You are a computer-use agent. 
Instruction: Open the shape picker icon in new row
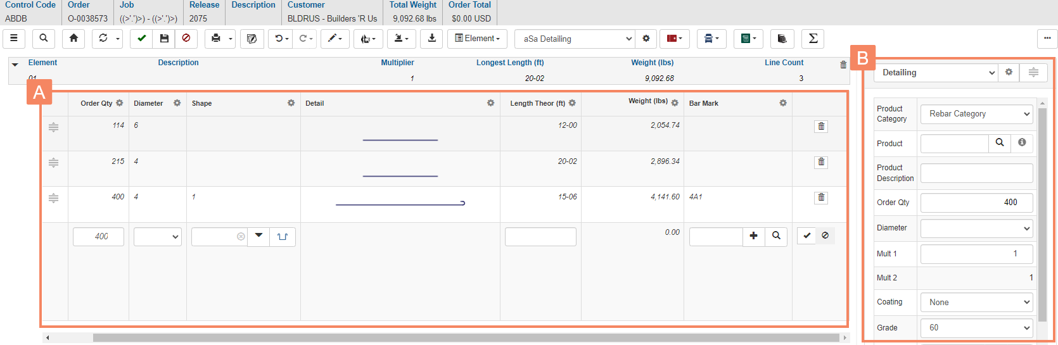(283, 237)
